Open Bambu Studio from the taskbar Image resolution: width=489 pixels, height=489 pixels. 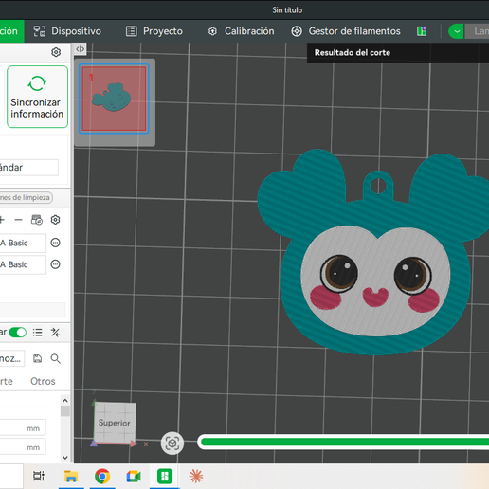pos(165,476)
